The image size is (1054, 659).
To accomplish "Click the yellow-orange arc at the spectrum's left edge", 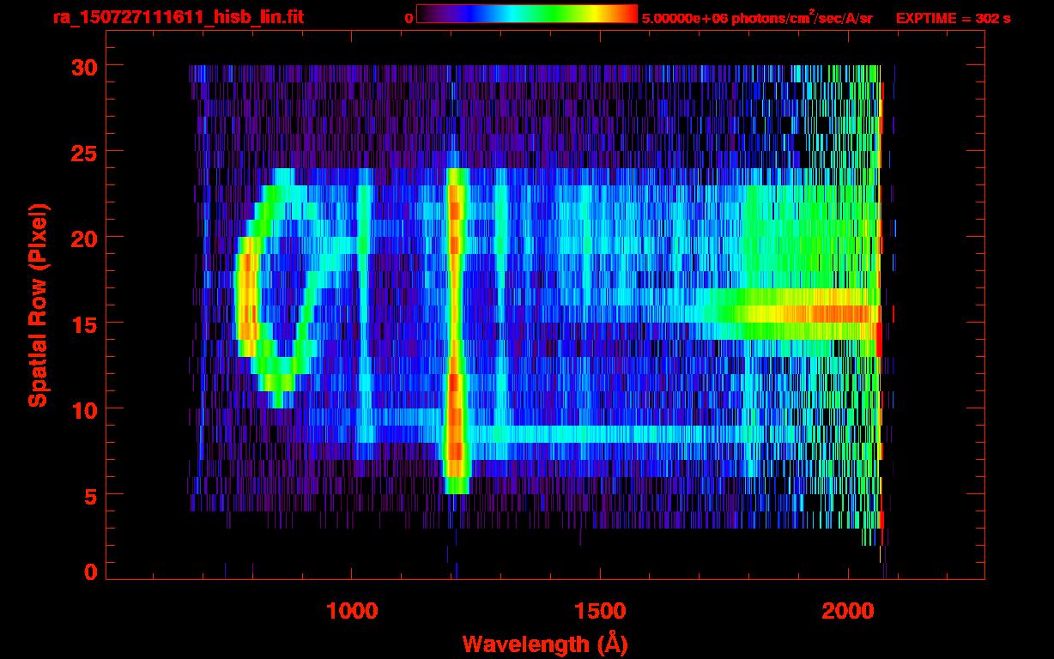I will (246, 296).
